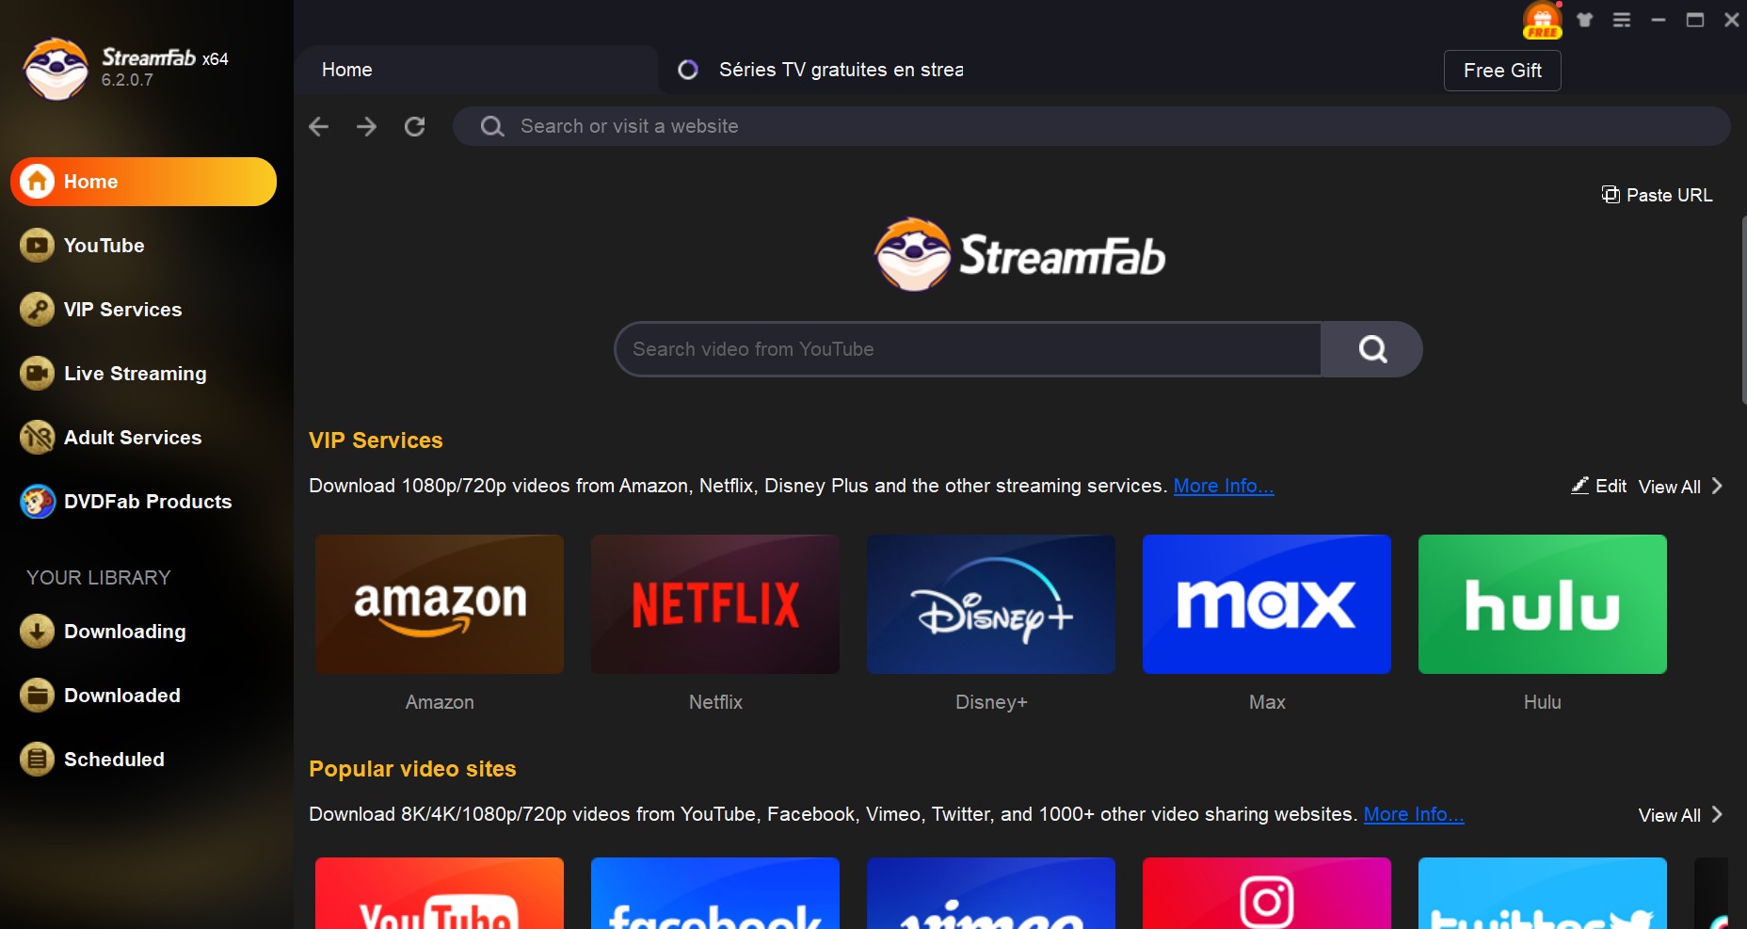Click the version number 6.2.0.7
1747x929 pixels.
(127, 80)
